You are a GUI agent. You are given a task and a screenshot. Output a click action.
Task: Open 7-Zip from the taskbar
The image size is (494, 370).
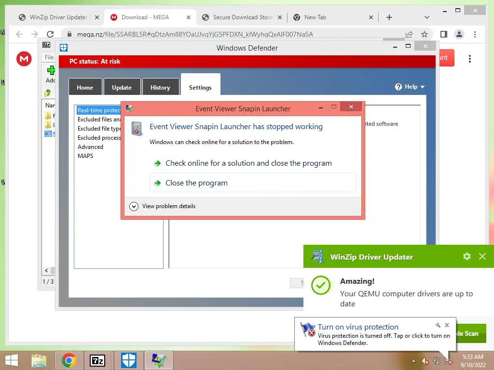[97, 360]
